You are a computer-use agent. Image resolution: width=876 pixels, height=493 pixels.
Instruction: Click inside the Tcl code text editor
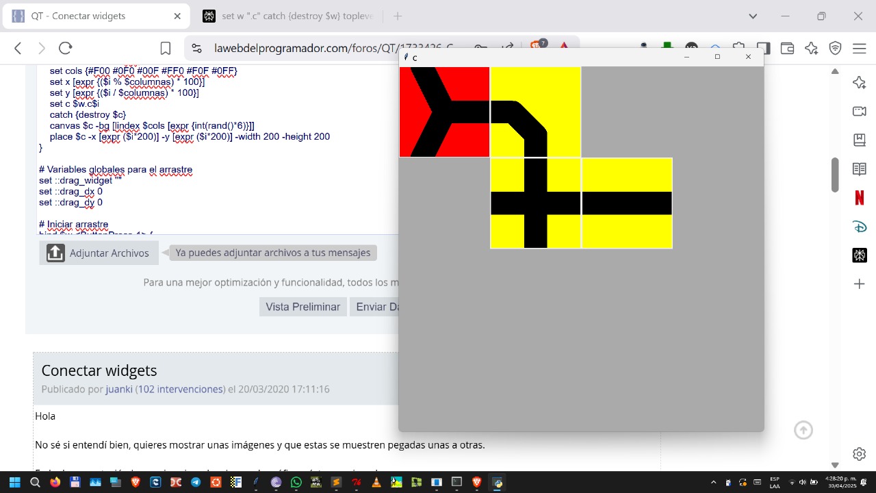click(218, 151)
